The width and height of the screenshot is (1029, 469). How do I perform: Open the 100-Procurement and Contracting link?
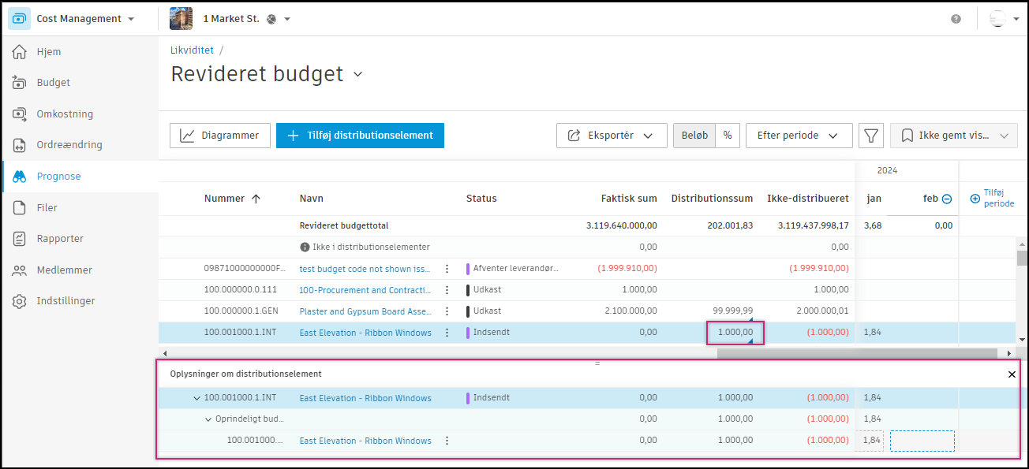365,290
